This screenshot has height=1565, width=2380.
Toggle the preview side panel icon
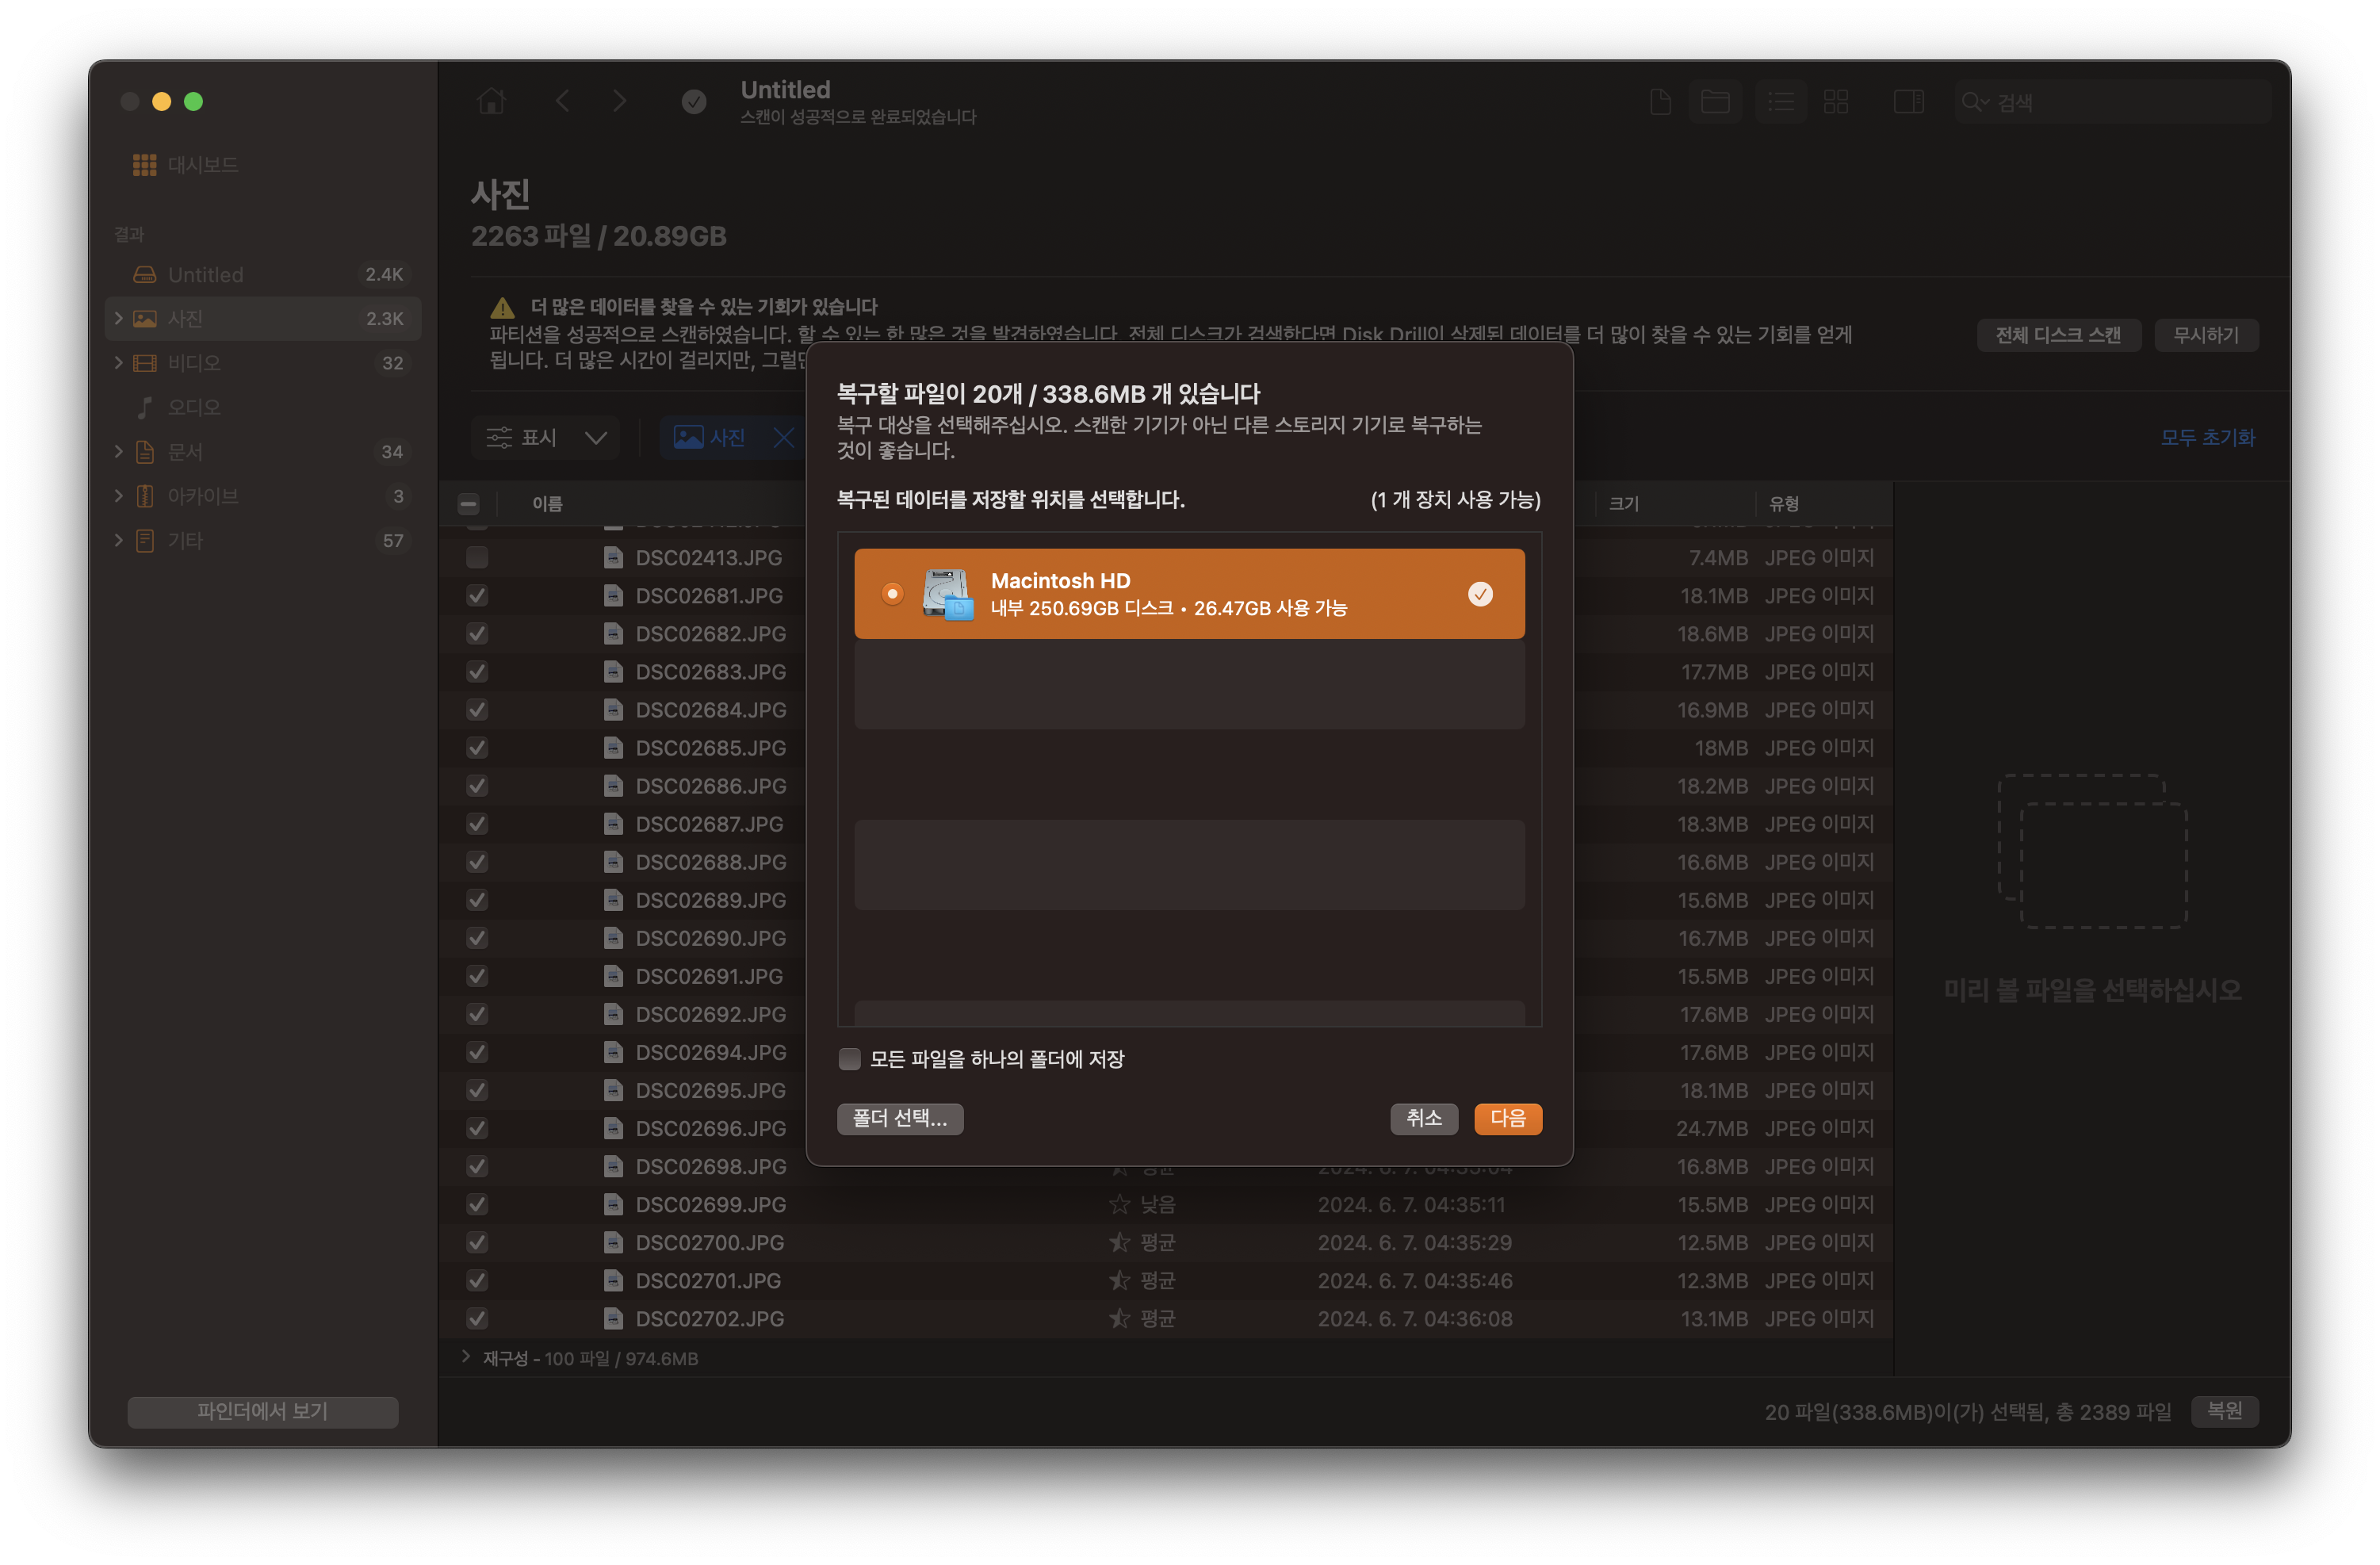[1908, 101]
